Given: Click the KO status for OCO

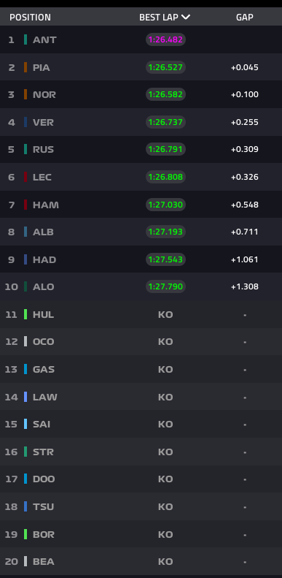Looking at the screenshot, I should tap(165, 342).
